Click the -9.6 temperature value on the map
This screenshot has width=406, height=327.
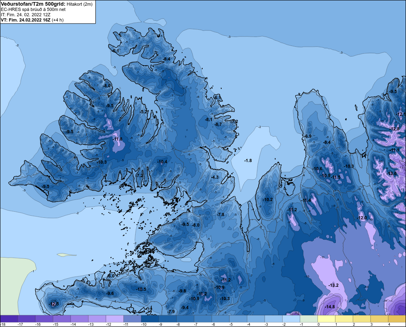coord(110,293)
